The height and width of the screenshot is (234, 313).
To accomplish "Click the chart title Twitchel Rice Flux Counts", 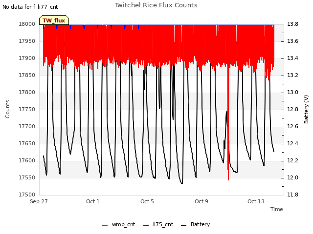I will click(x=156, y=5).
